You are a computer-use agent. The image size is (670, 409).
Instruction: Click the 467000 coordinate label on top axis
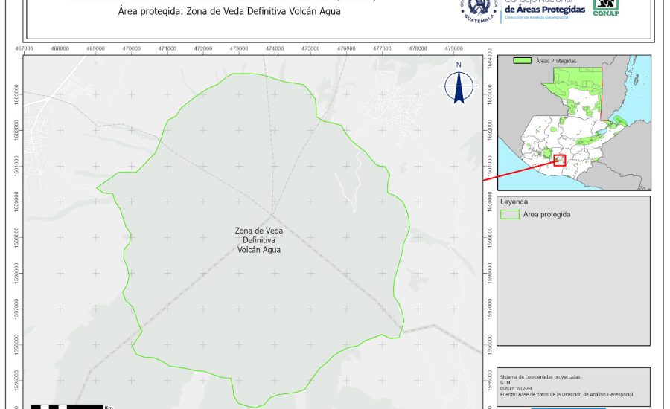(x=25, y=48)
